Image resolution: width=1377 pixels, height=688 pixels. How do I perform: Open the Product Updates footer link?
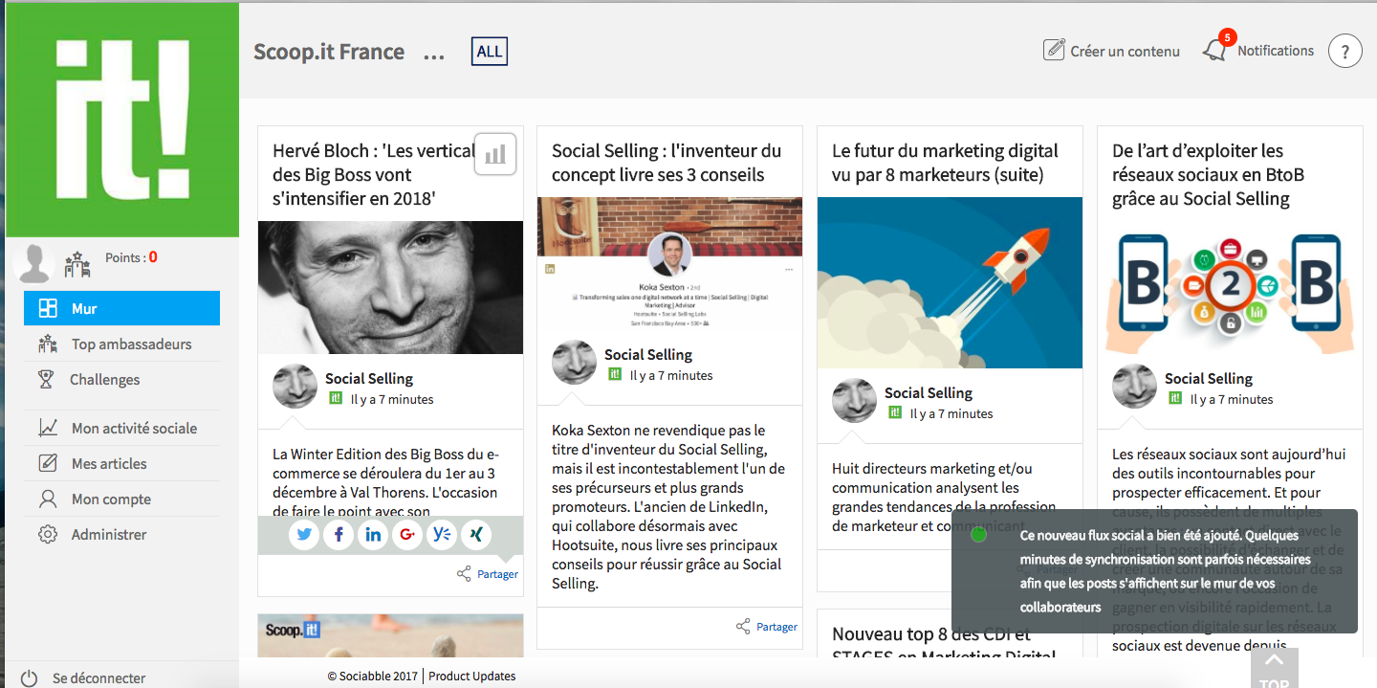[x=472, y=676]
